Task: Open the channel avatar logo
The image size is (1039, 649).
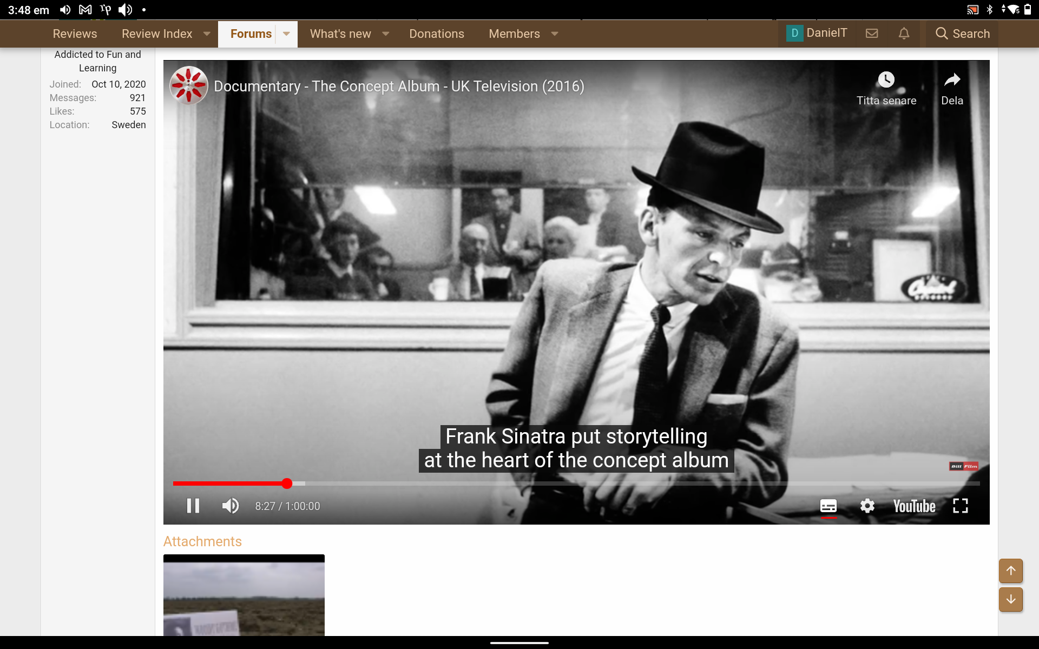Action: [189, 85]
